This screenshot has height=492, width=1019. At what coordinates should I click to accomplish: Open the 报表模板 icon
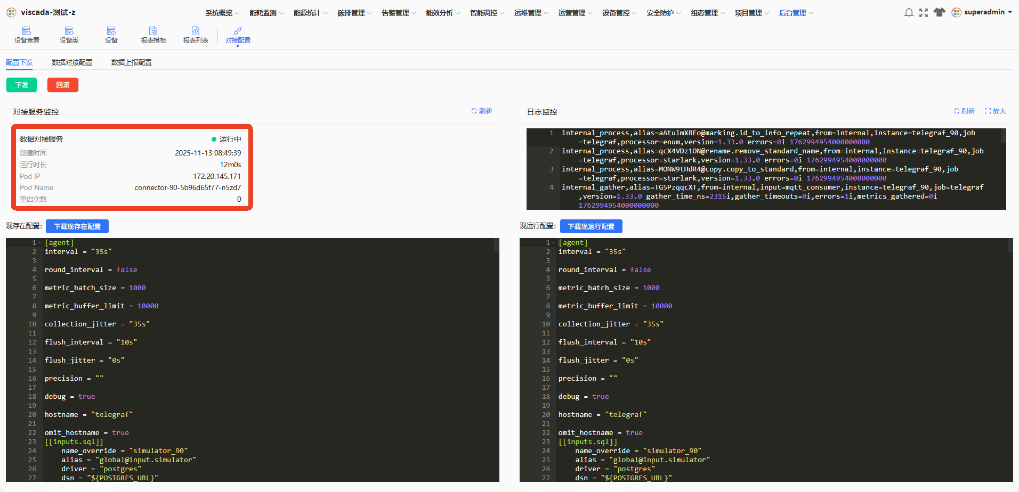[x=153, y=35]
